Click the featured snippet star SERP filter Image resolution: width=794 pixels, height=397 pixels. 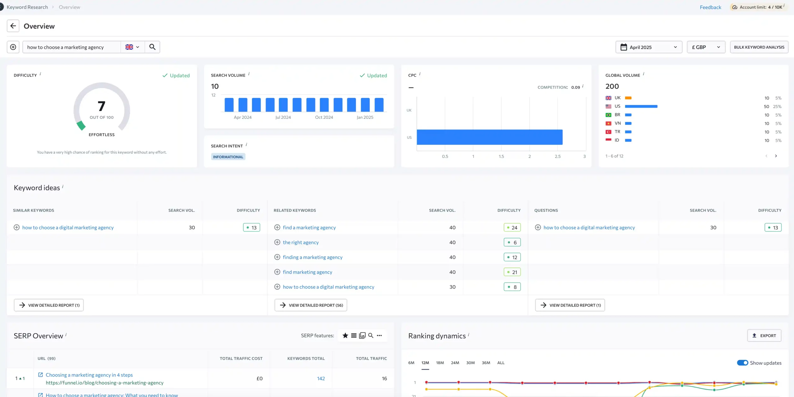click(345, 335)
